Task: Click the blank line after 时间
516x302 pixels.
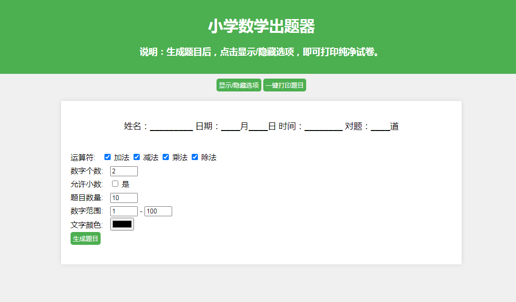Action: (323, 127)
